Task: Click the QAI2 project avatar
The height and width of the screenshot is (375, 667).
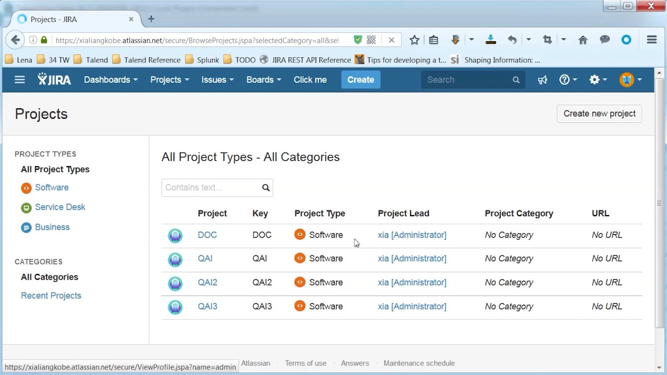Action: tap(175, 283)
